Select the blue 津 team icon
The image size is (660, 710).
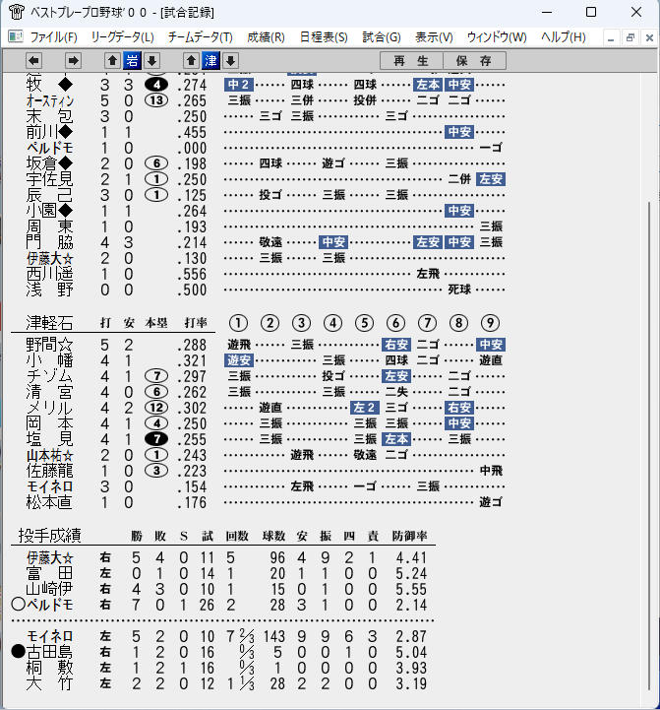click(x=210, y=61)
